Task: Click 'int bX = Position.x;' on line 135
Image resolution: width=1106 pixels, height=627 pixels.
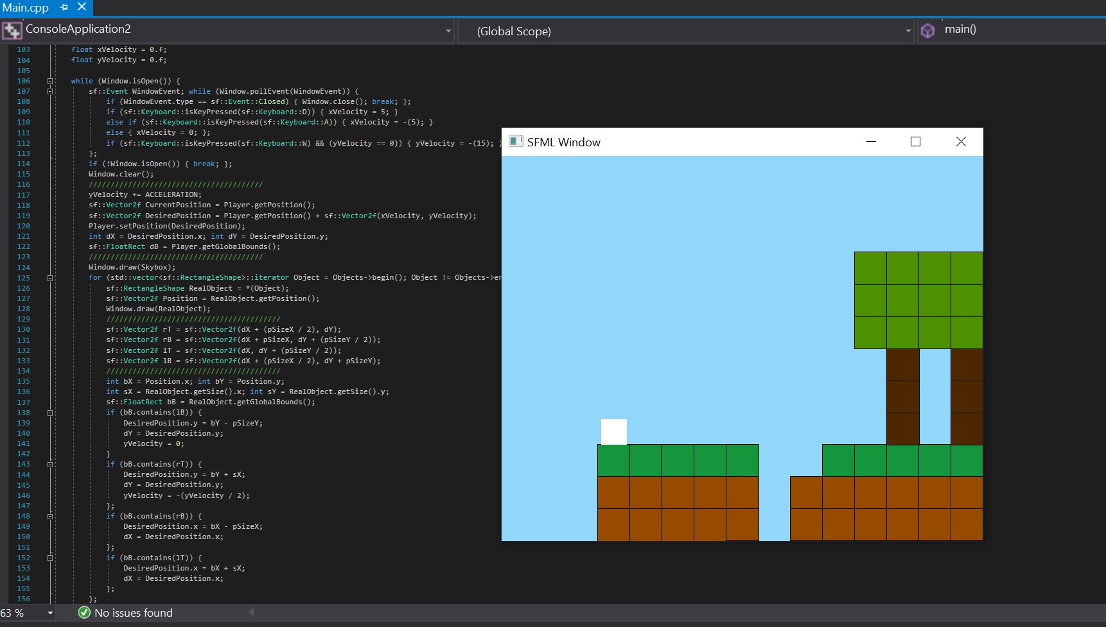Action: (x=149, y=381)
